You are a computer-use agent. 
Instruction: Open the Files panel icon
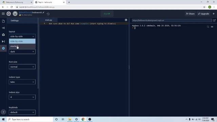click(3, 21)
